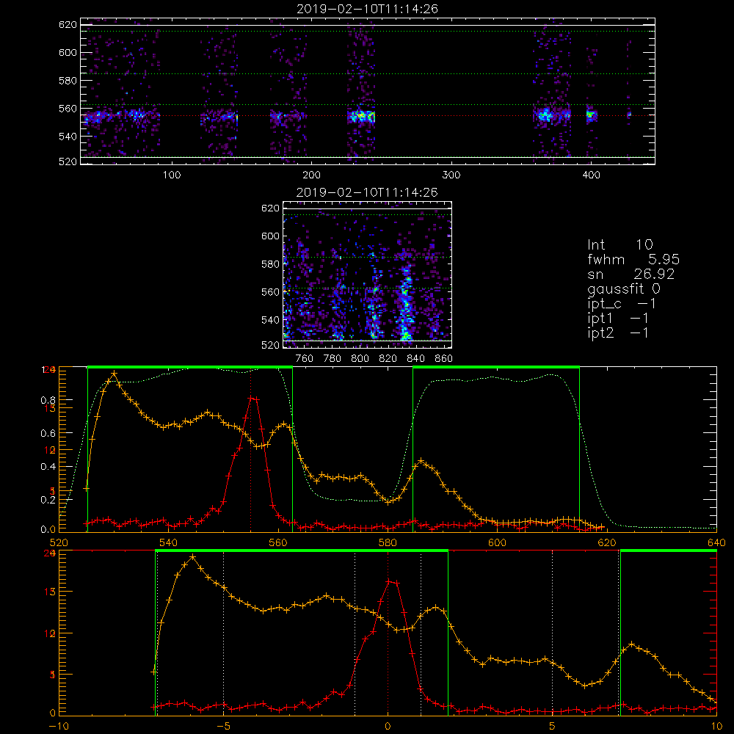Click y-axis label 600 on the wide spectrogram
Viewport: 734px width, 734px height.
68,52
